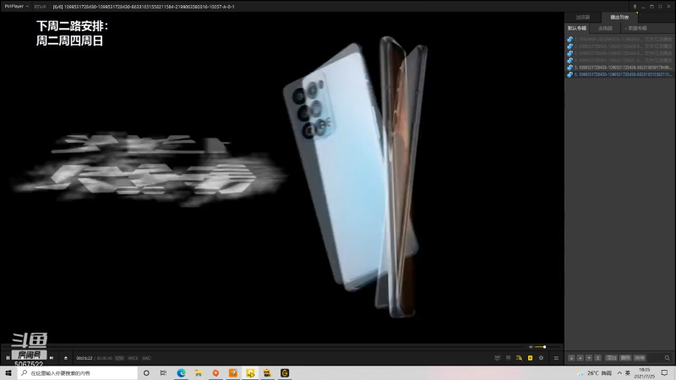Viewport: 676px width, 380px height.
Task: Set volume on the yellow volume slider
Action: [x=548, y=347]
